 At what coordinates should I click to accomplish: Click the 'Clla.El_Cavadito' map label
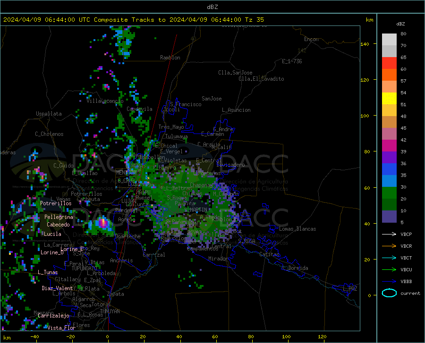coord(261,79)
